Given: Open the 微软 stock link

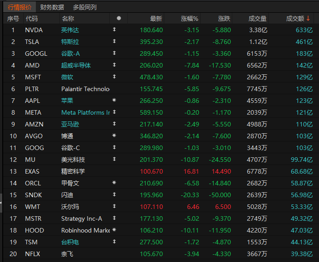Looking at the screenshot, I should tap(67, 77).
